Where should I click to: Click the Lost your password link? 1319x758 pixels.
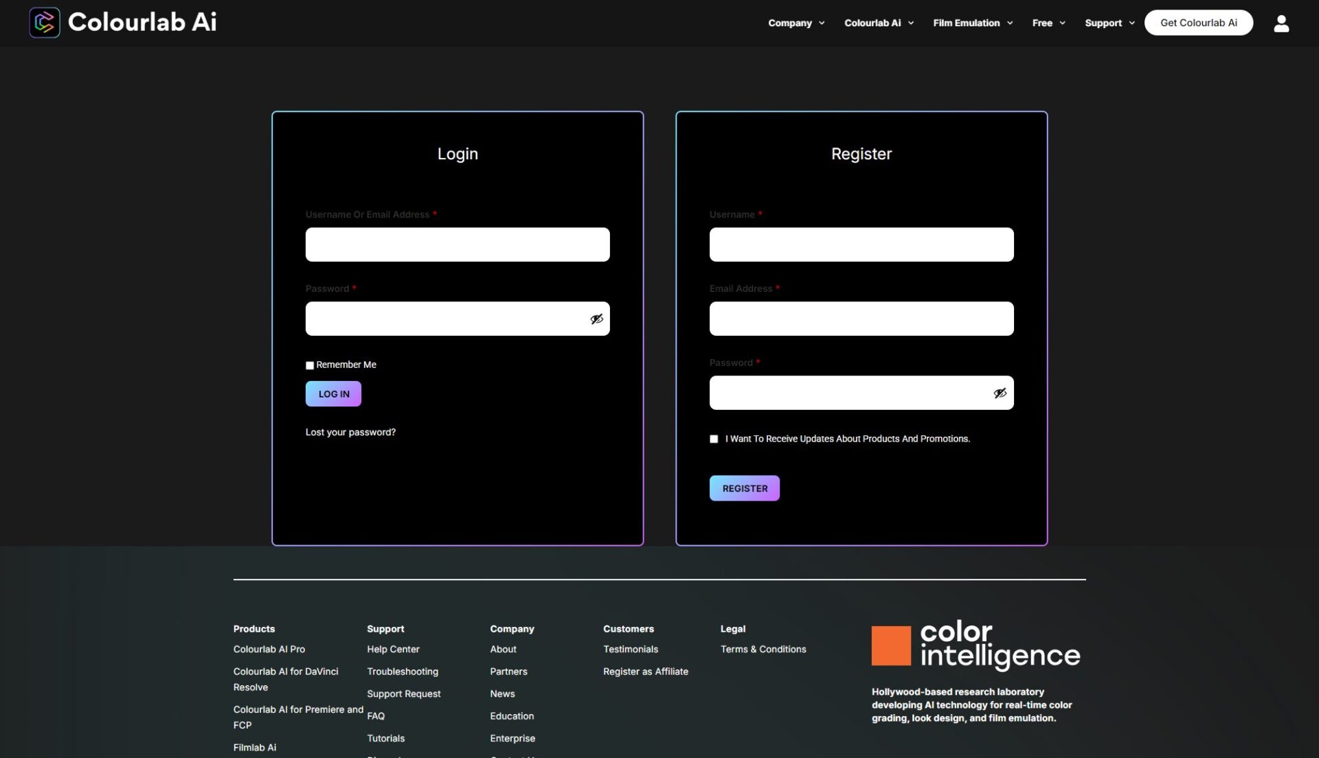click(350, 432)
